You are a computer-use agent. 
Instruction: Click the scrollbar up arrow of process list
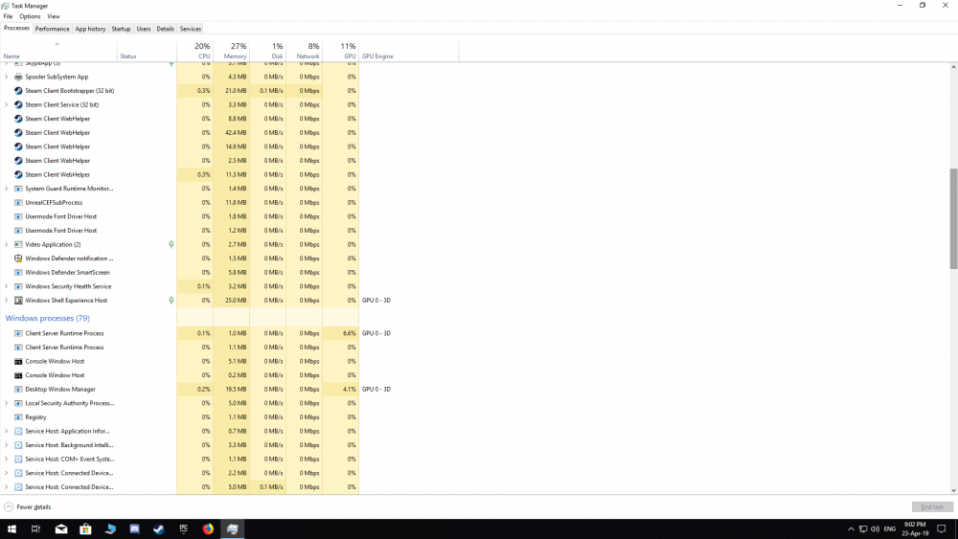click(x=953, y=66)
